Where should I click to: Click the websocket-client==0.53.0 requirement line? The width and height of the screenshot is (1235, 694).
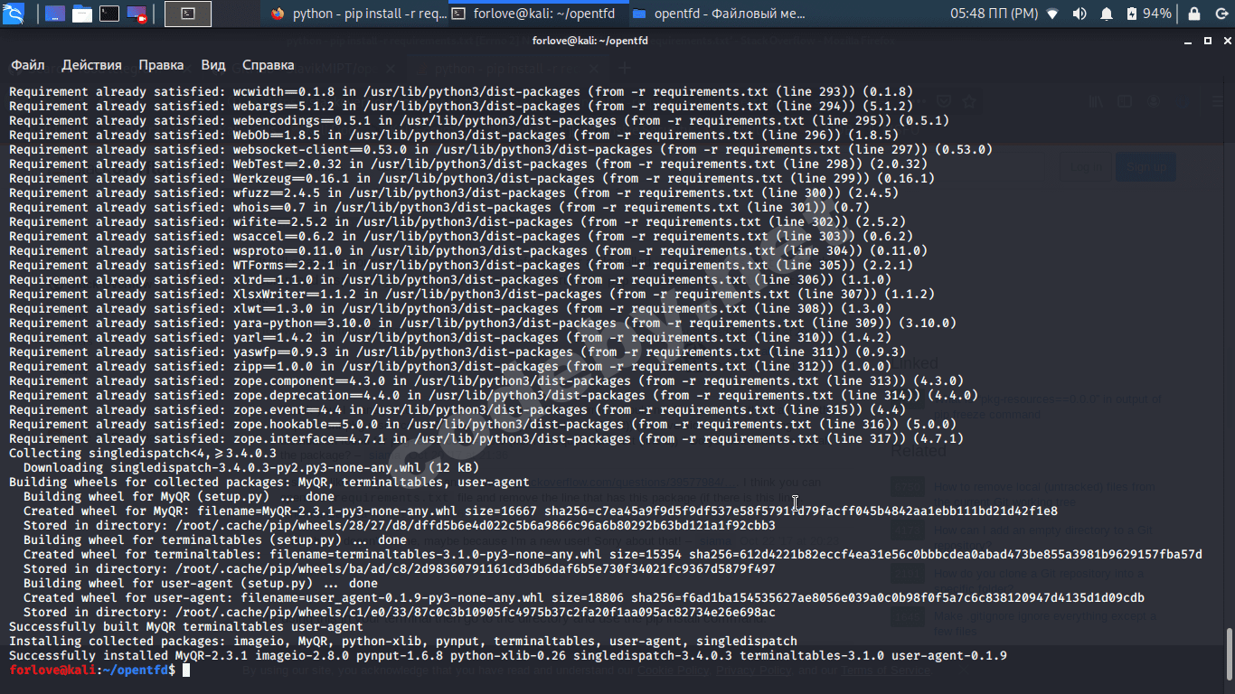pos(501,150)
